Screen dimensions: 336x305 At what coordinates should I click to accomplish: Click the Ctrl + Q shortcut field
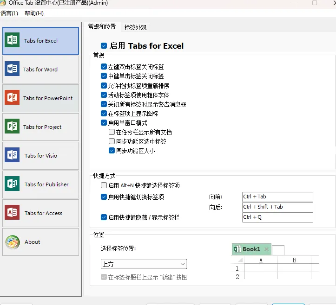tap(277, 217)
